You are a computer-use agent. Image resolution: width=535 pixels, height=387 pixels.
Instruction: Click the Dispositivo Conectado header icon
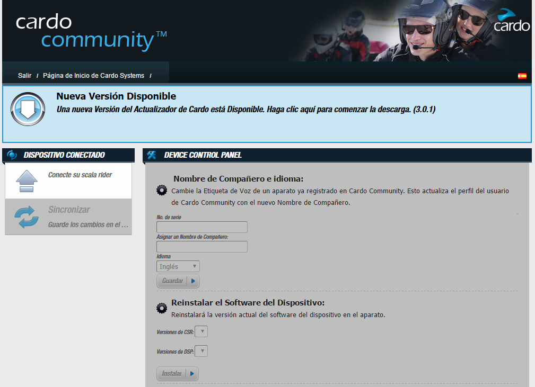12,155
